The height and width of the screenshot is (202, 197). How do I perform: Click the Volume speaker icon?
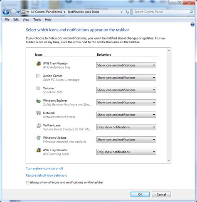click(x=38, y=88)
